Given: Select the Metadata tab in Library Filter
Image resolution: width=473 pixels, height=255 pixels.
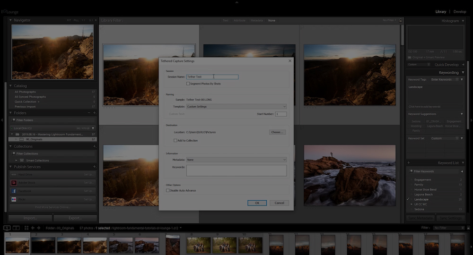Looking at the screenshot, I should click(x=257, y=20).
